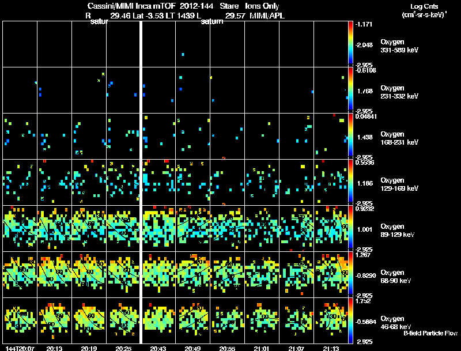461x351 pixels.
Task: Select the 'Oxygen 129-169 keV' row label
Action: (399, 184)
